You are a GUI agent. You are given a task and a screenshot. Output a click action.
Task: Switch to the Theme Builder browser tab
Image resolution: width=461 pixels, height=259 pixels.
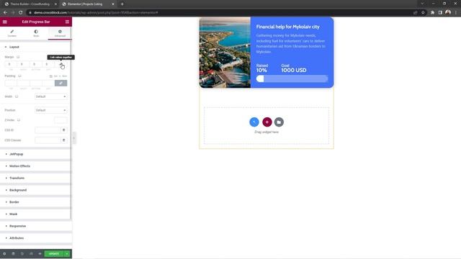point(30,4)
